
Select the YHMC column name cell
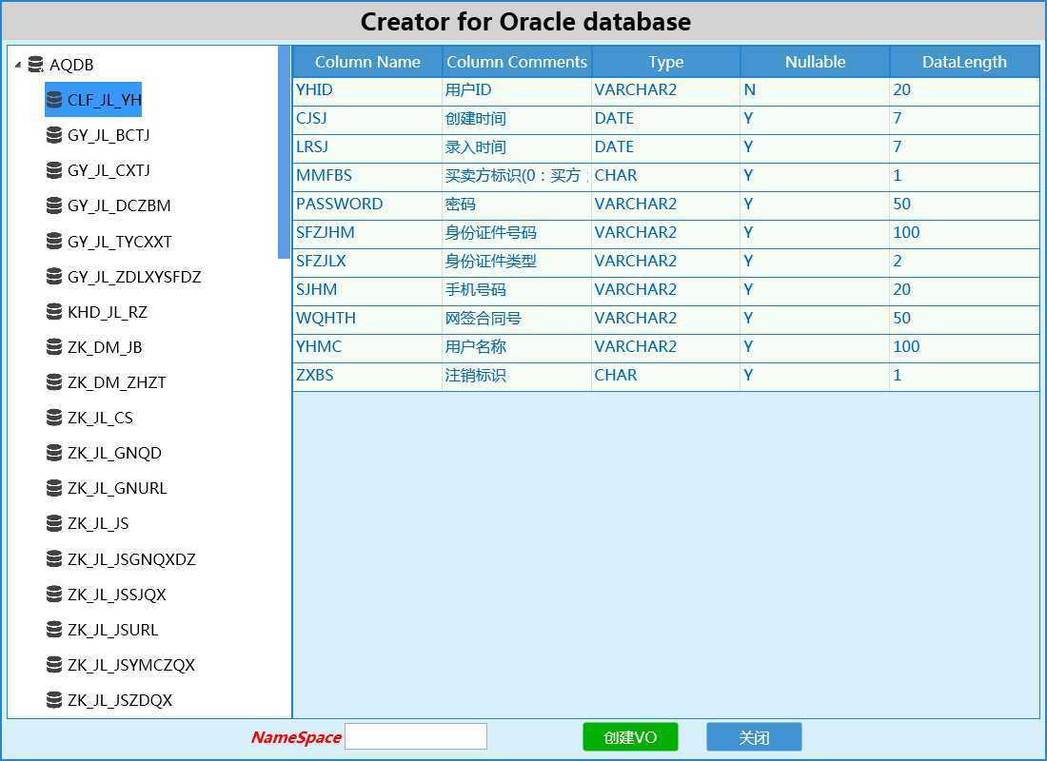pyautogui.click(x=367, y=347)
